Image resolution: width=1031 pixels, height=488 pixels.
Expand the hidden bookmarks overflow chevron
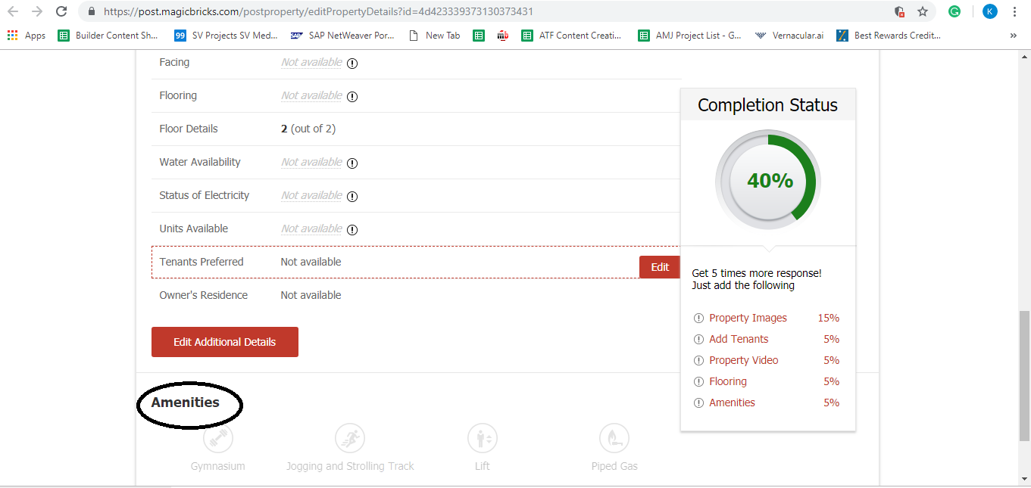(x=1014, y=36)
